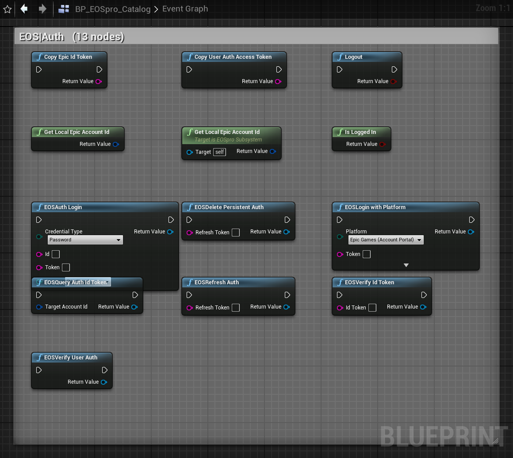
Task: Click Return Value pin of Copy Epic Id Token
Action: tap(99, 81)
